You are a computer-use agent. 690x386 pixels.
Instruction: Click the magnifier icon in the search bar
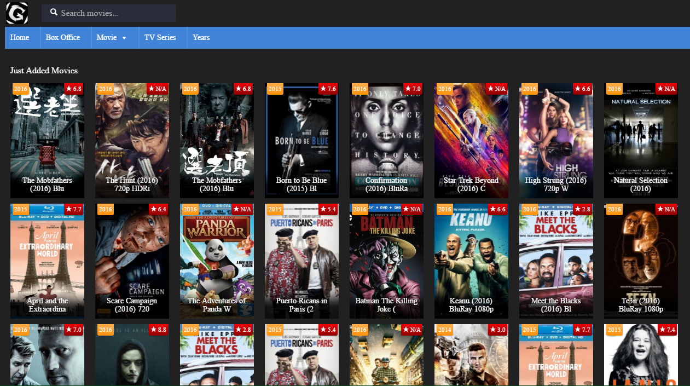tap(53, 12)
